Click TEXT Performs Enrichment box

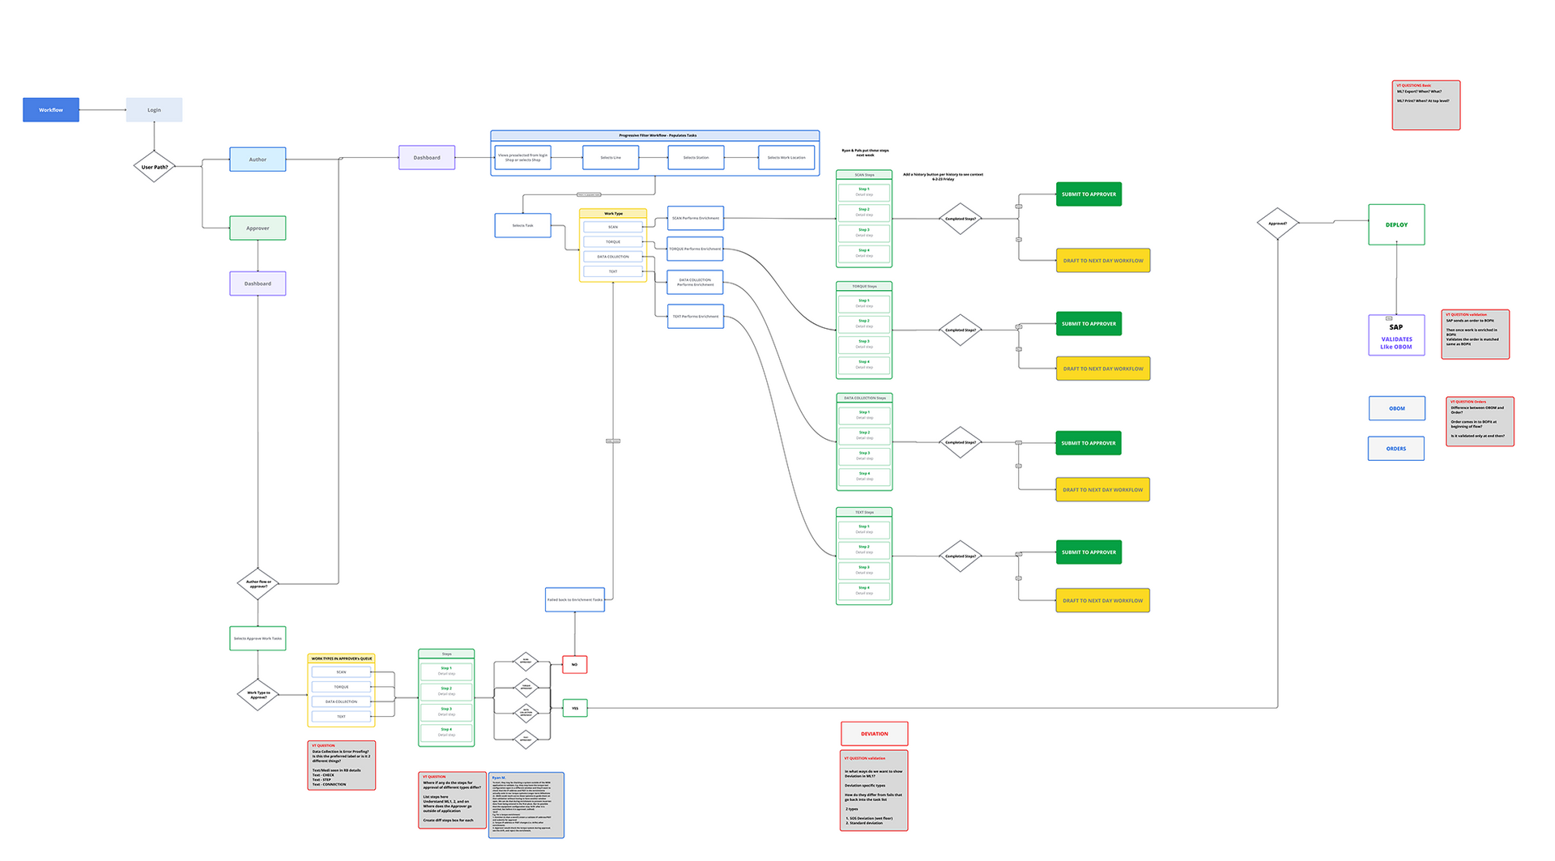tap(696, 317)
